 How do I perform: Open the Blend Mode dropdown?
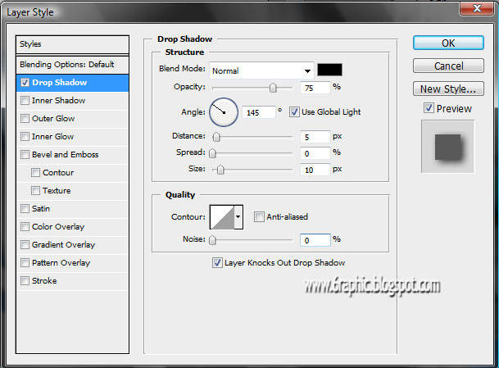261,70
